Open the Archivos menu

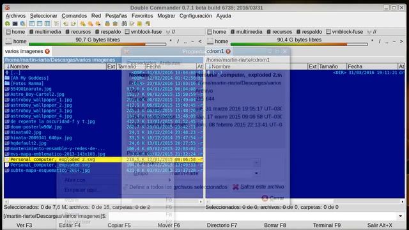[x=15, y=16]
